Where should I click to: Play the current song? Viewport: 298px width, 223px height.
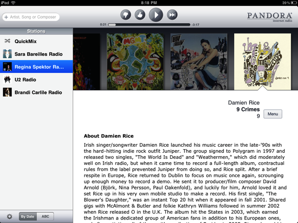pos(156,15)
